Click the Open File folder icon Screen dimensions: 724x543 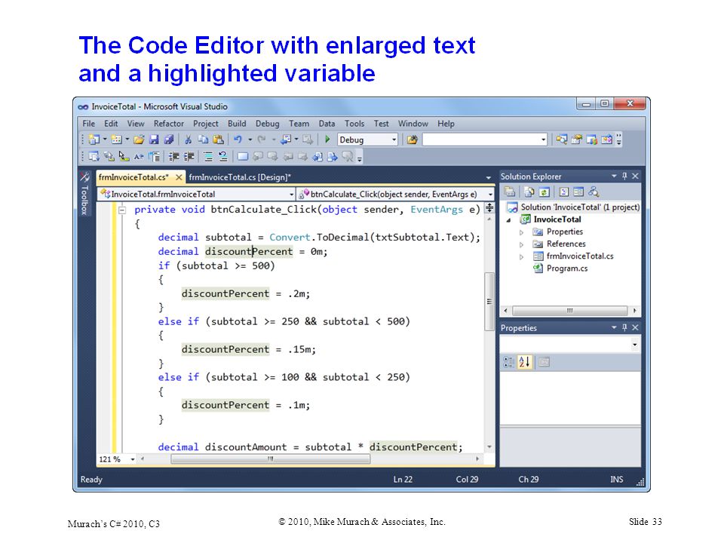click(x=139, y=140)
